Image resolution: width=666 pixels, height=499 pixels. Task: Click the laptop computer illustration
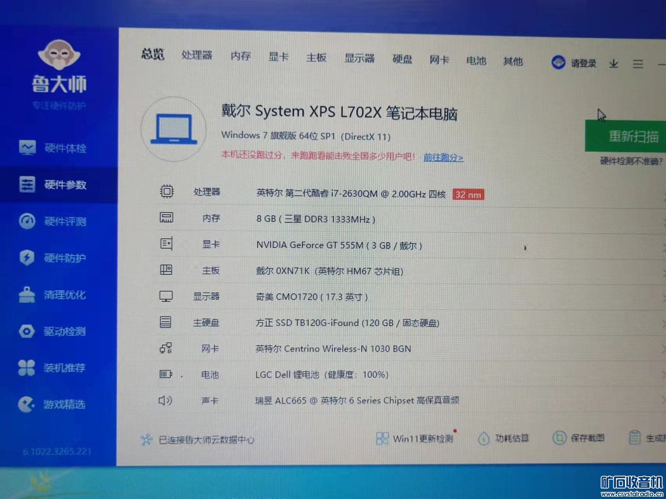[174, 129]
